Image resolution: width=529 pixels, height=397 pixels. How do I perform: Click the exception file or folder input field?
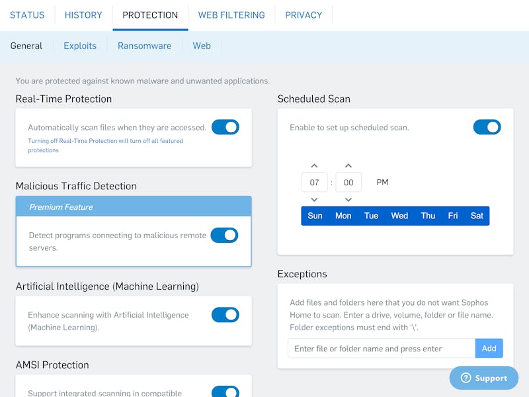382,349
